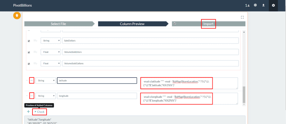
Task: Click the download icon in the top bar
Action: (x=263, y=5)
